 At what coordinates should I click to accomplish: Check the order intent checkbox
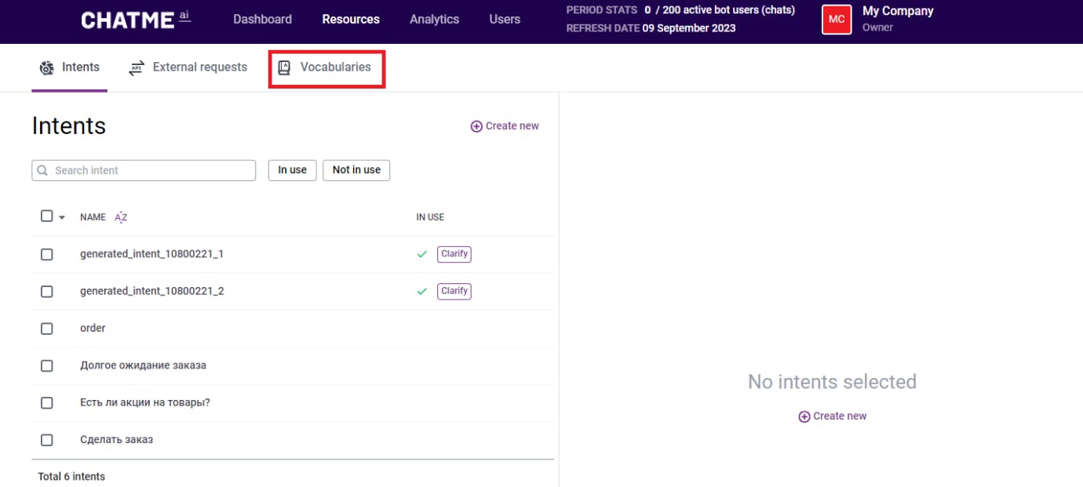click(x=46, y=329)
